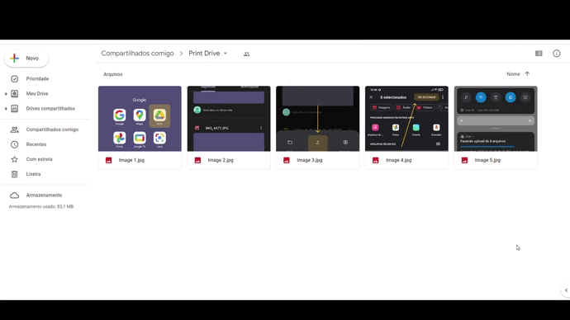Screen dimensions: 570x320
Task: Expand the Meu Drive tree arrow
Action: click(x=6, y=94)
